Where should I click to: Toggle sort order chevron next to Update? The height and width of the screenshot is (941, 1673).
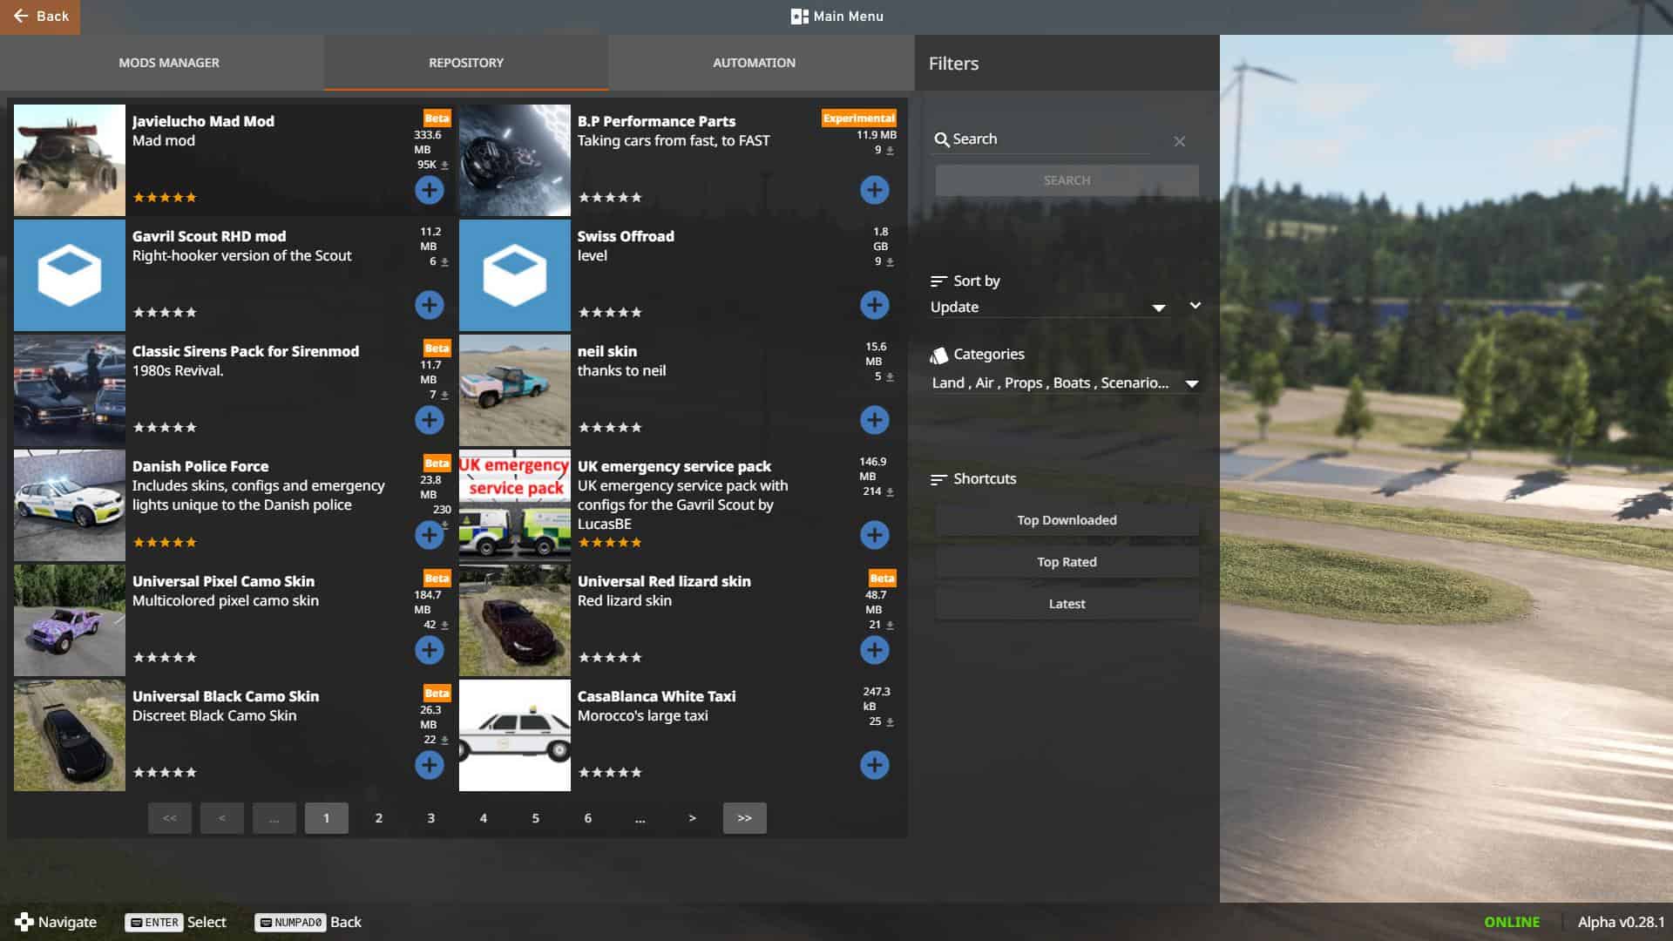1195,306
